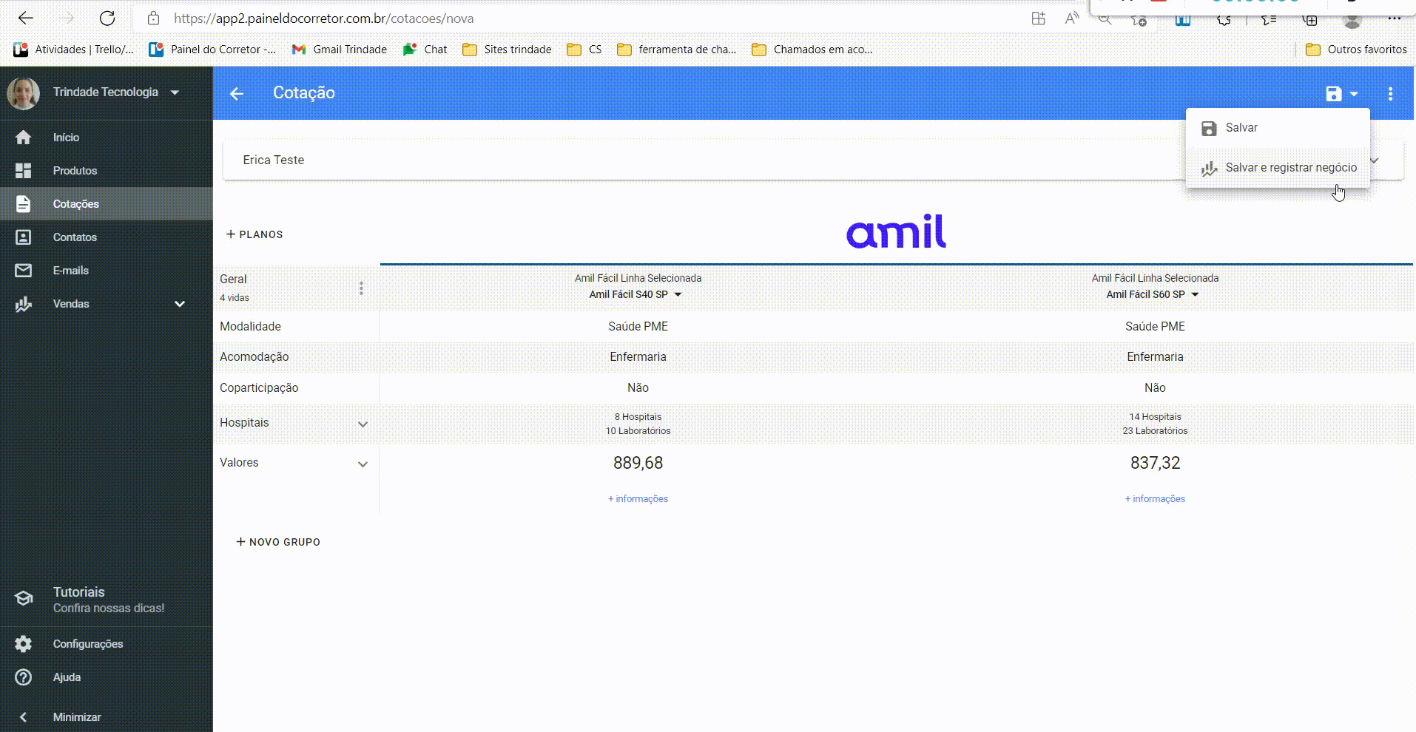1416x732 pixels.
Task: Click the Modalidade row label
Action: click(x=250, y=326)
